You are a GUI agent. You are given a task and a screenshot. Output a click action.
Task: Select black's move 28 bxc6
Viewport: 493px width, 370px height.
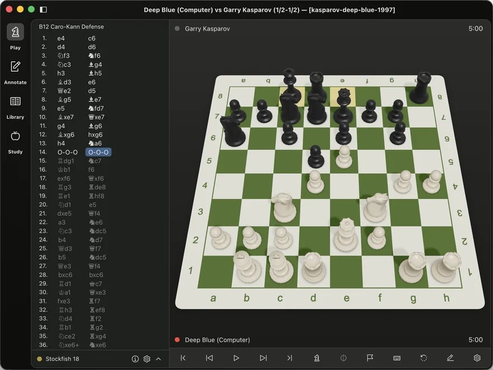tap(96, 275)
